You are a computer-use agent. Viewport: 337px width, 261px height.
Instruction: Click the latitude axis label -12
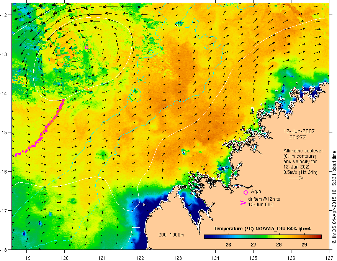pyautogui.click(x=4, y=15)
